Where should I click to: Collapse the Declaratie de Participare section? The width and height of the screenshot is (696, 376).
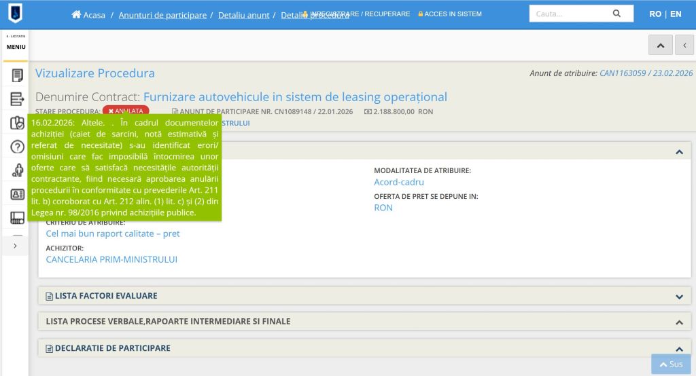678,348
